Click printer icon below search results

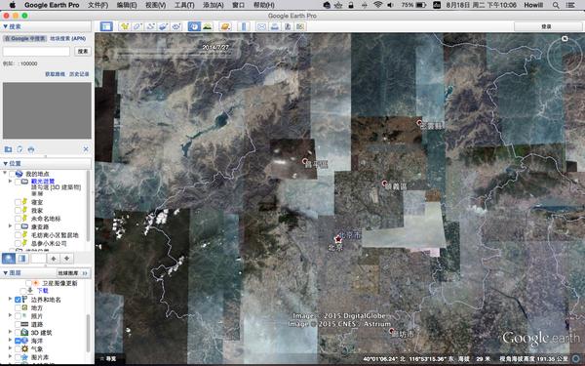(31, 149)
